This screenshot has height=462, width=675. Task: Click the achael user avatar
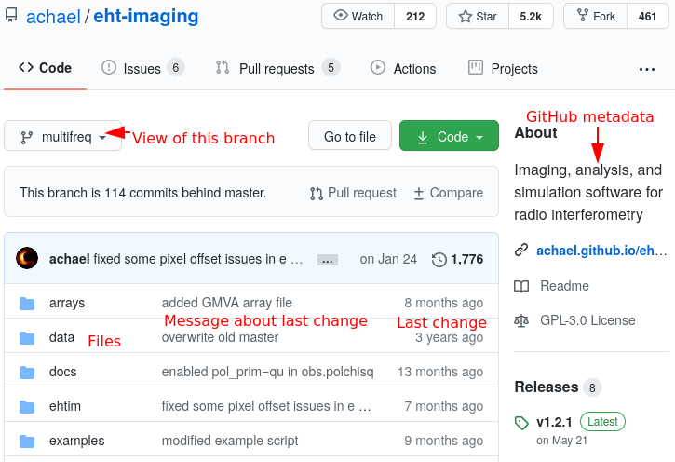28,259
